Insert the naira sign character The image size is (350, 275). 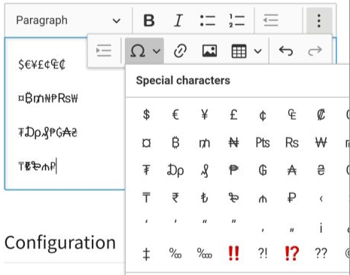pos(233,143)
